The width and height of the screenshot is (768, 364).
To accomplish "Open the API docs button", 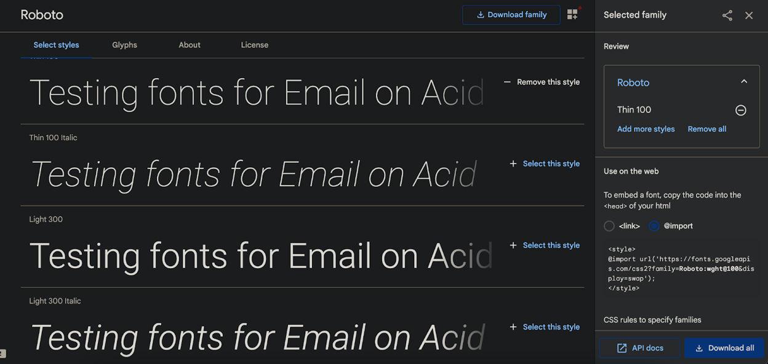I will (x=639, y=348).
